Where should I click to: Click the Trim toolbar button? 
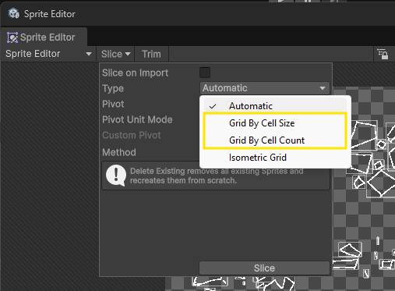(151, 54)
